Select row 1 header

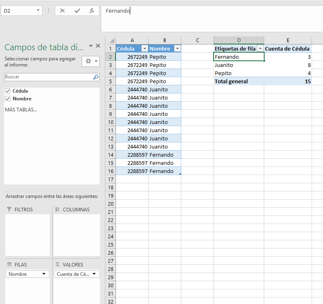tap(111, 49)
